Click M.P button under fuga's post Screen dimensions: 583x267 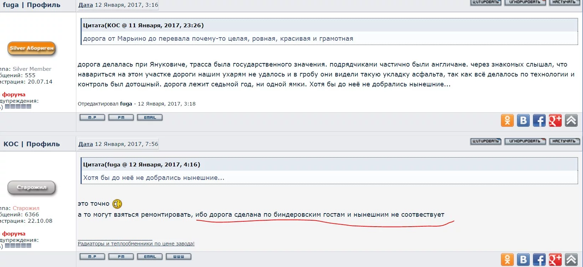tap(92, 118)
